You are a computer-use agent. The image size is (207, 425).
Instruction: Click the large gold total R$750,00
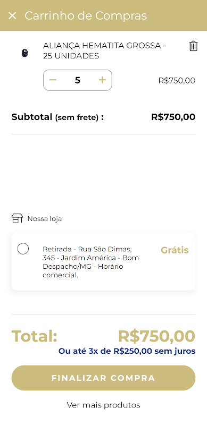tap(157, 336)
